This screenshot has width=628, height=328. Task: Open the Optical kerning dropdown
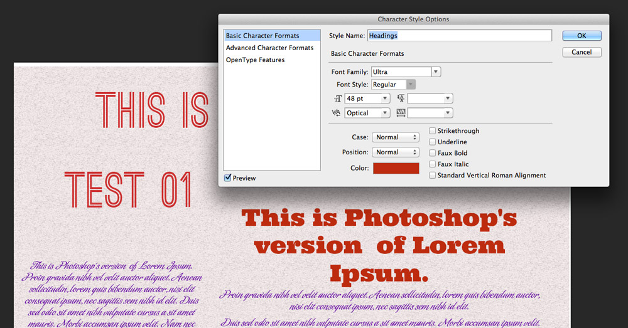(384, 113)
